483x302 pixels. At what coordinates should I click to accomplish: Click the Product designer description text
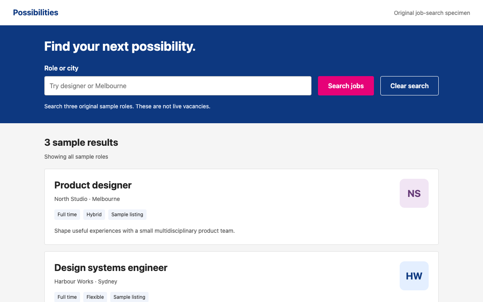[144, 231]
